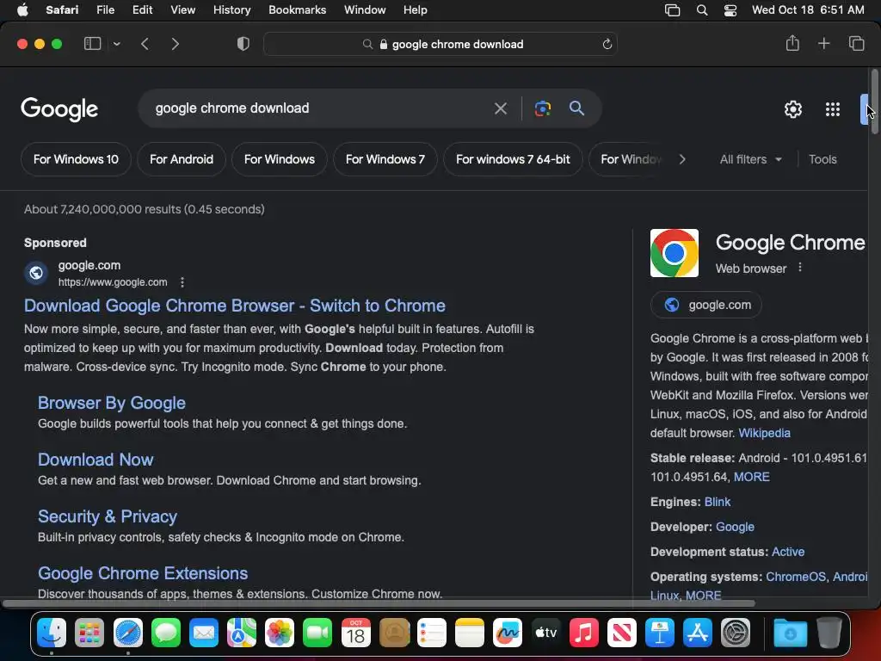Click the Safari address bar field
The height and width of the screenshot is (661, 881).
coord(440,45)
